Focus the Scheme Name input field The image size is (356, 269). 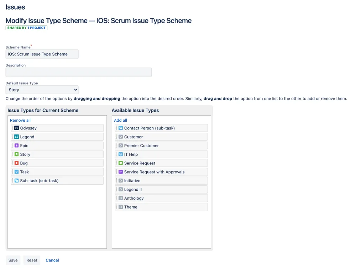click(x=42, y=54)
